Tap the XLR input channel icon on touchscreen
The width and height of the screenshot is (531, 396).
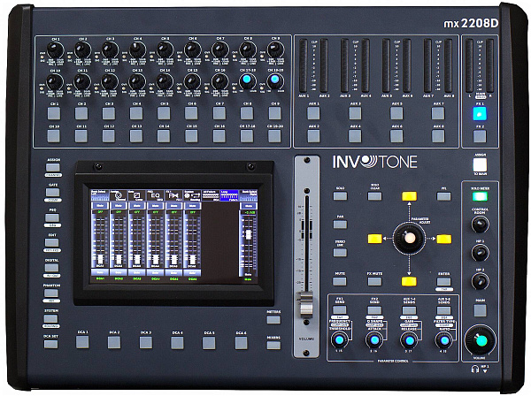[119, 195]
